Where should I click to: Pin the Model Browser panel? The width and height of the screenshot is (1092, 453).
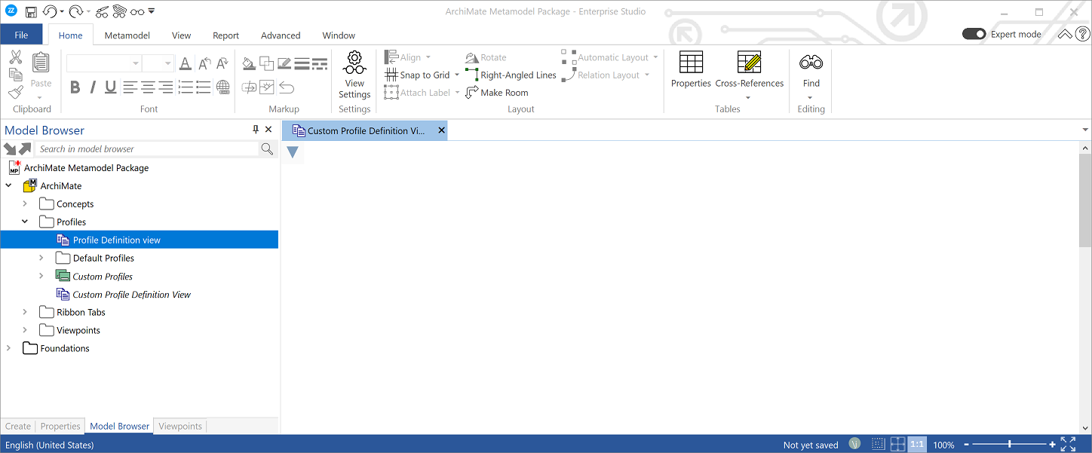pyautogui.click(x=256, y=130)
